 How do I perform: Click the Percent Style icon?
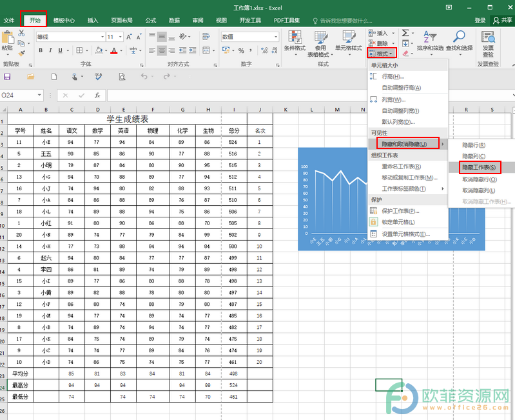[242, 50]
